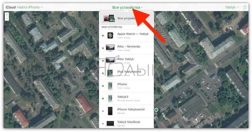Select the Yablyk5 phone icon
252x132 pixels.
[x=110, y=98]
